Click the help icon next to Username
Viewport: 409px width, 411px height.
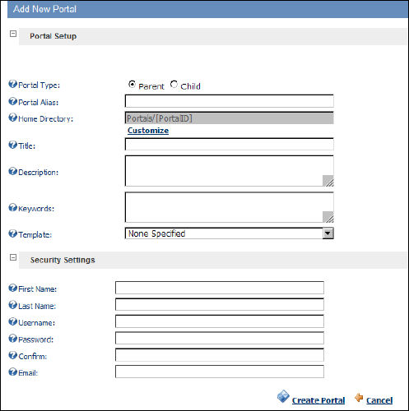pos(12,321)
